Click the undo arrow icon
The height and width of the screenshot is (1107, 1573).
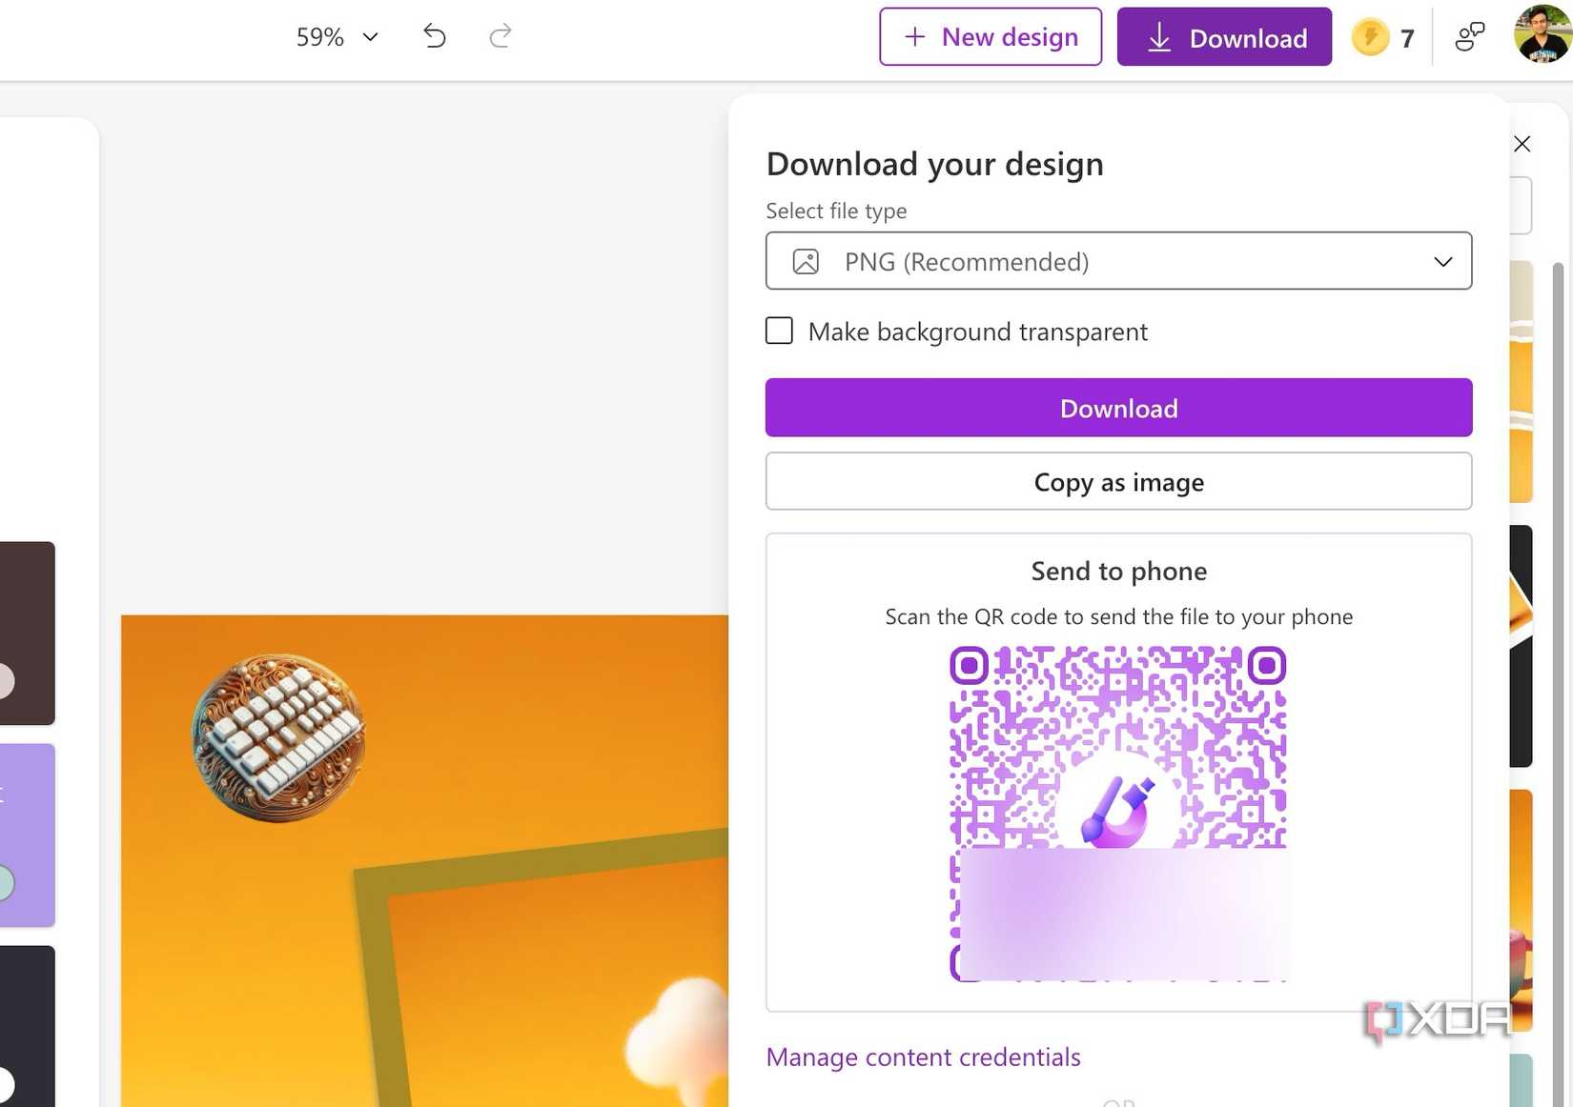click(435, 36)
